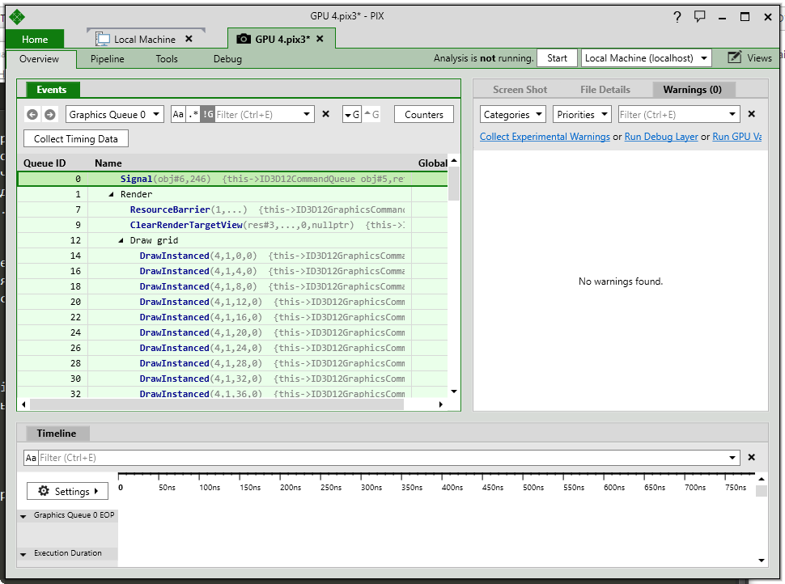Click the PIX diamond logo icon
Viewport: 785px width, 584px height.
pos(16,17)
